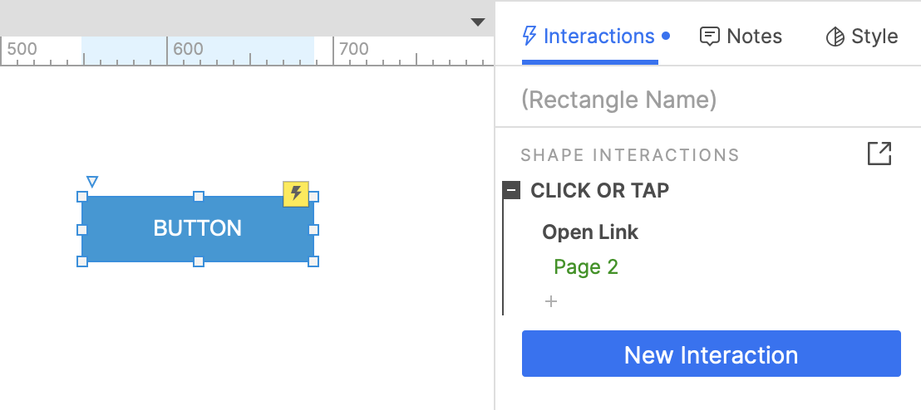Click the left-middle resize handle of BUTTON

[x=82, y=229]
